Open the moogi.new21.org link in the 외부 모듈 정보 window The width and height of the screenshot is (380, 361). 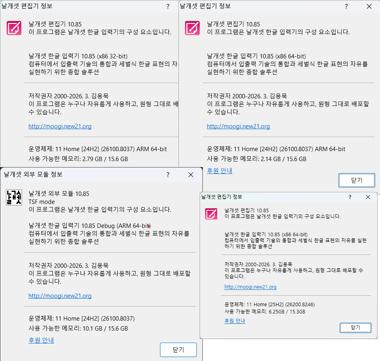(60, 295)
